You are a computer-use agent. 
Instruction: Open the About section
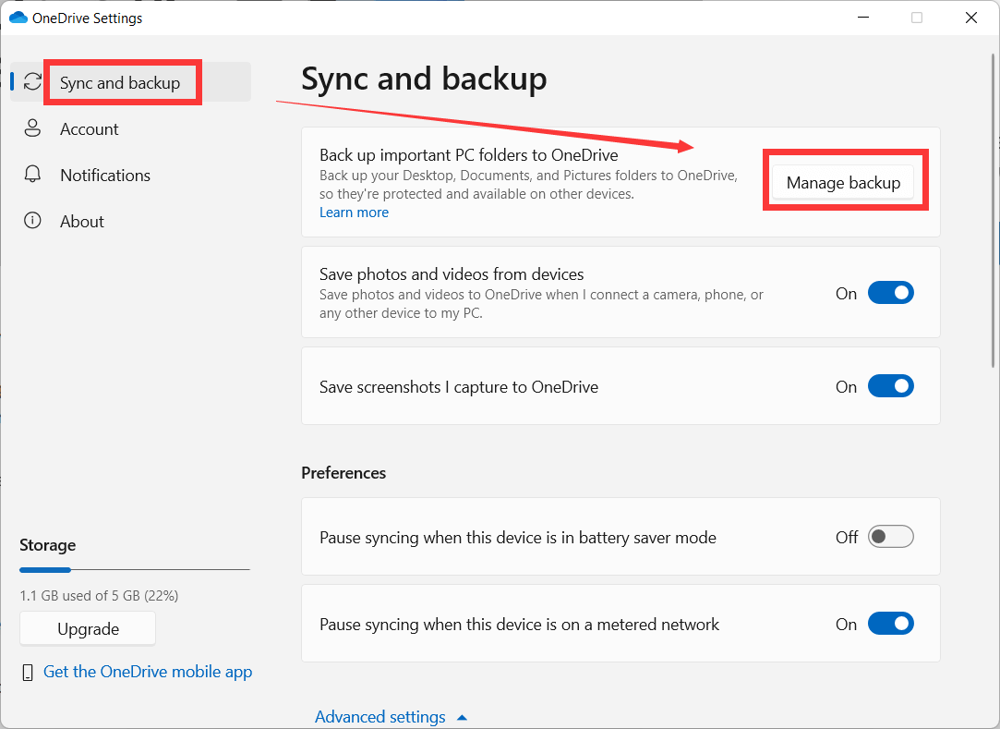82,222
